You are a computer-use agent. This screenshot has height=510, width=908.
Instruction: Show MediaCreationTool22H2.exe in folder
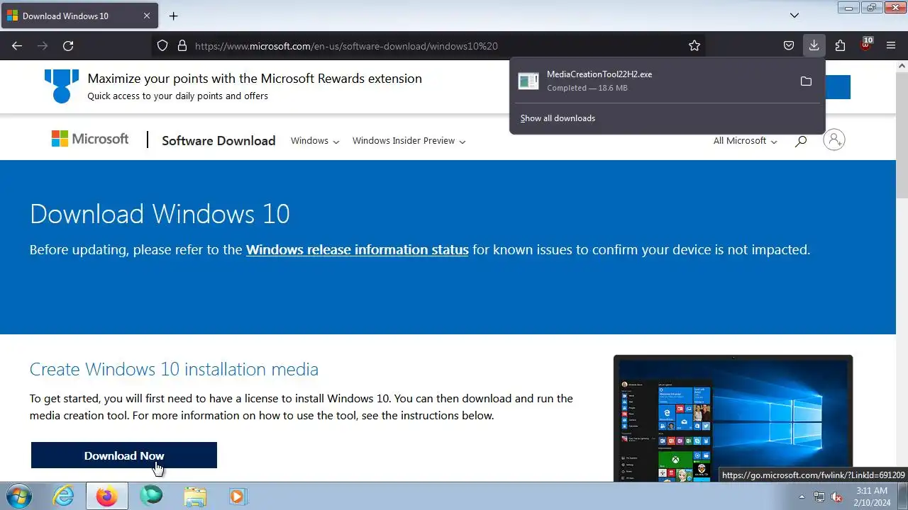coord(806,81)
